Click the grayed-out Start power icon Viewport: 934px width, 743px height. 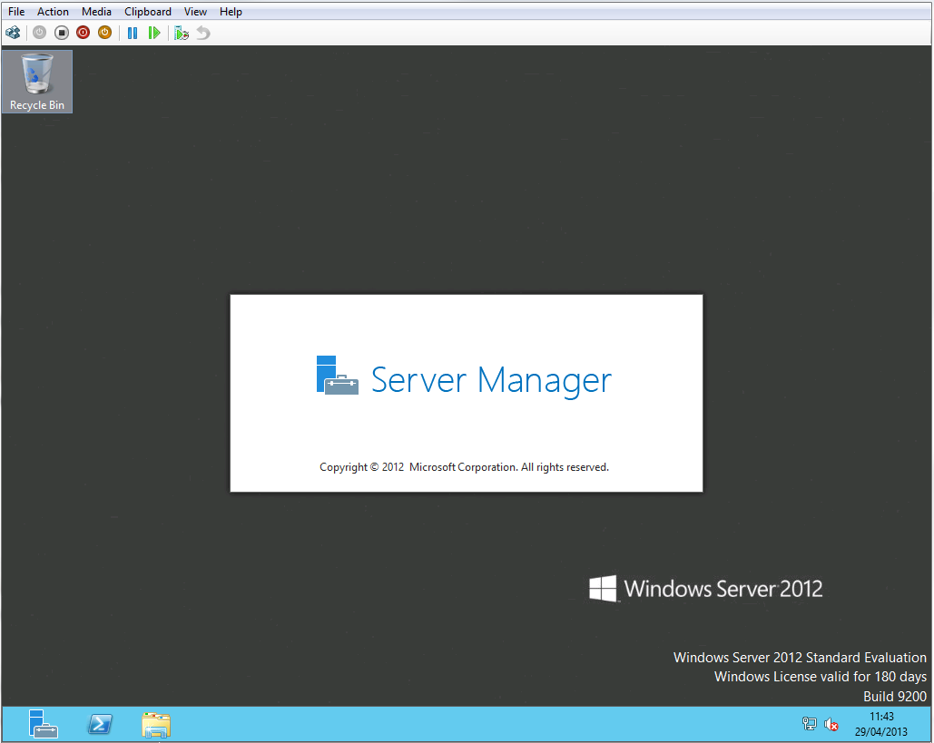(39, 33)
